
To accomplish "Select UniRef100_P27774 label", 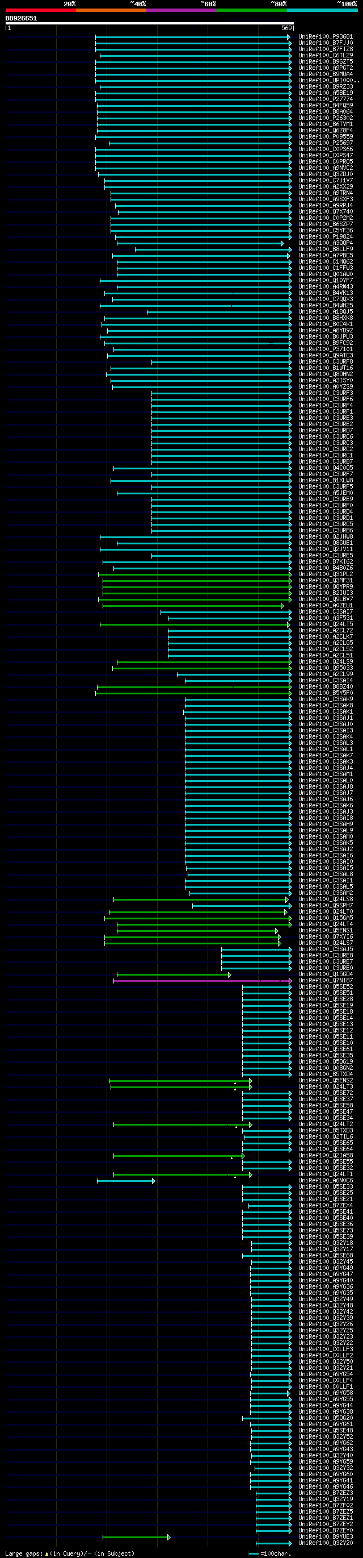I will click(x=326, y=99).
